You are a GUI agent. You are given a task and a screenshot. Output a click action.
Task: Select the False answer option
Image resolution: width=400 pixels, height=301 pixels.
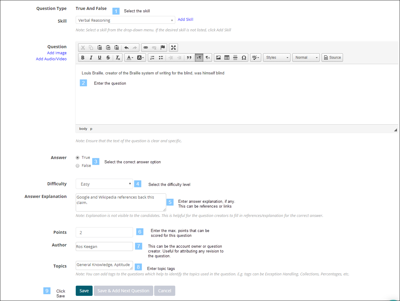[78, 166]
